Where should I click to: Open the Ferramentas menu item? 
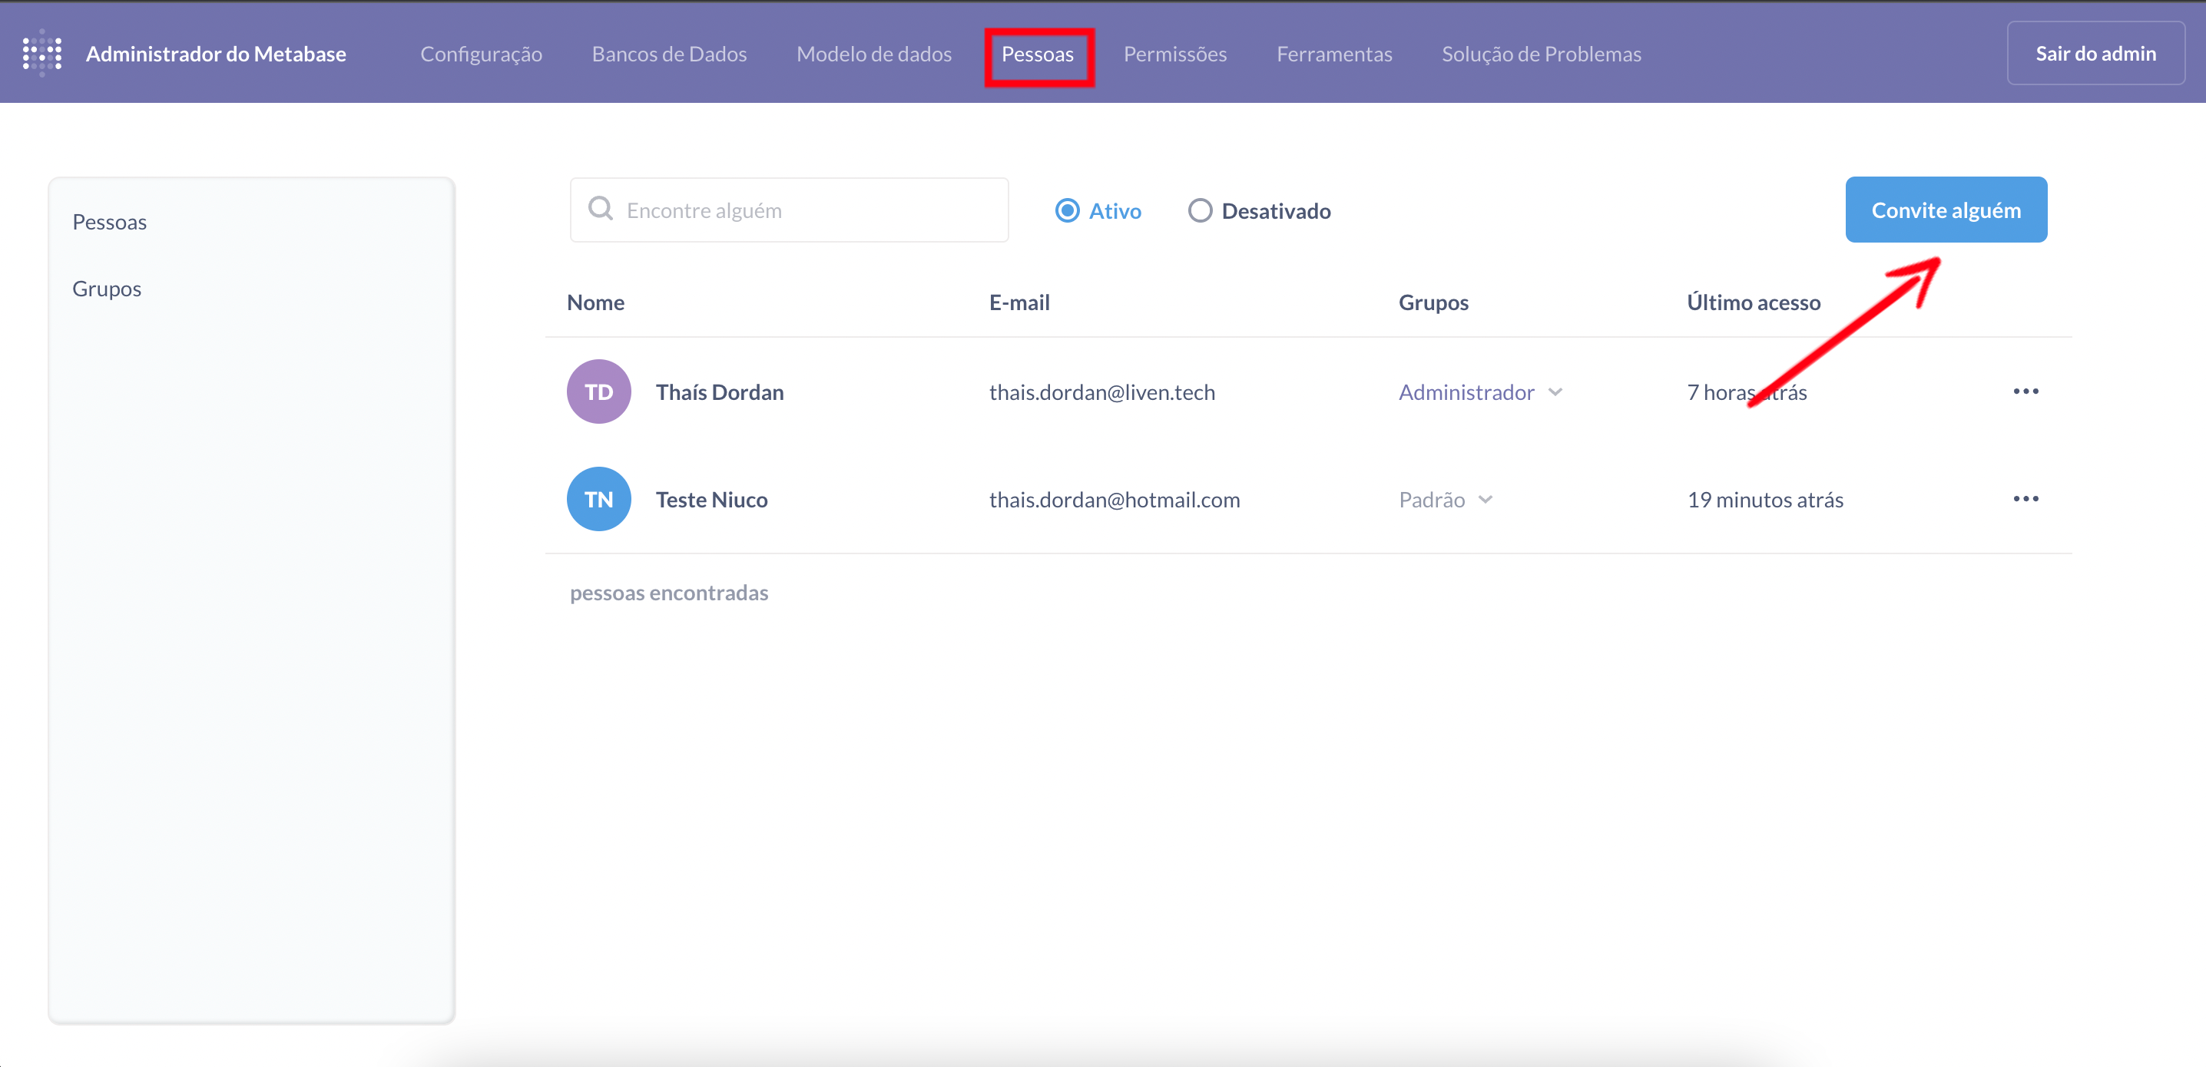[1333, 54]
